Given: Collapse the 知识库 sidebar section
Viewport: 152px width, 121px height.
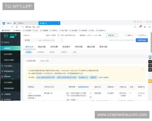Looking at the screenshot, I should click(18, 42).
